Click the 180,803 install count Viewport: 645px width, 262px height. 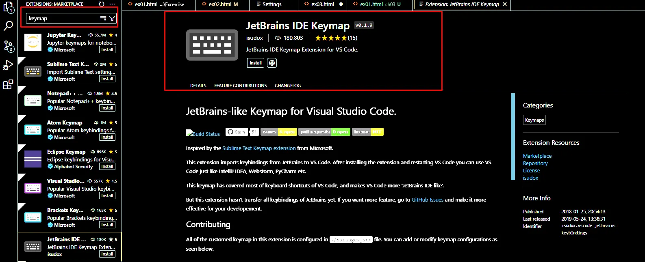tap(289, 38)
